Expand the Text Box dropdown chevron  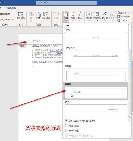point(89,21)
